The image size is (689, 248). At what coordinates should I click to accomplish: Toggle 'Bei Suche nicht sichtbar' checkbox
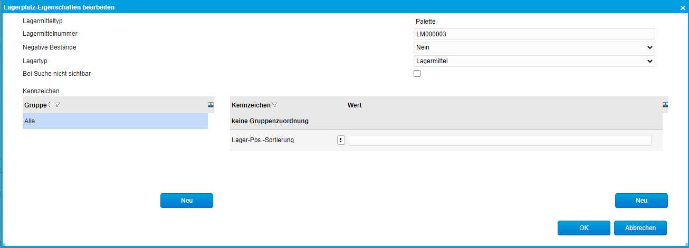417,74
